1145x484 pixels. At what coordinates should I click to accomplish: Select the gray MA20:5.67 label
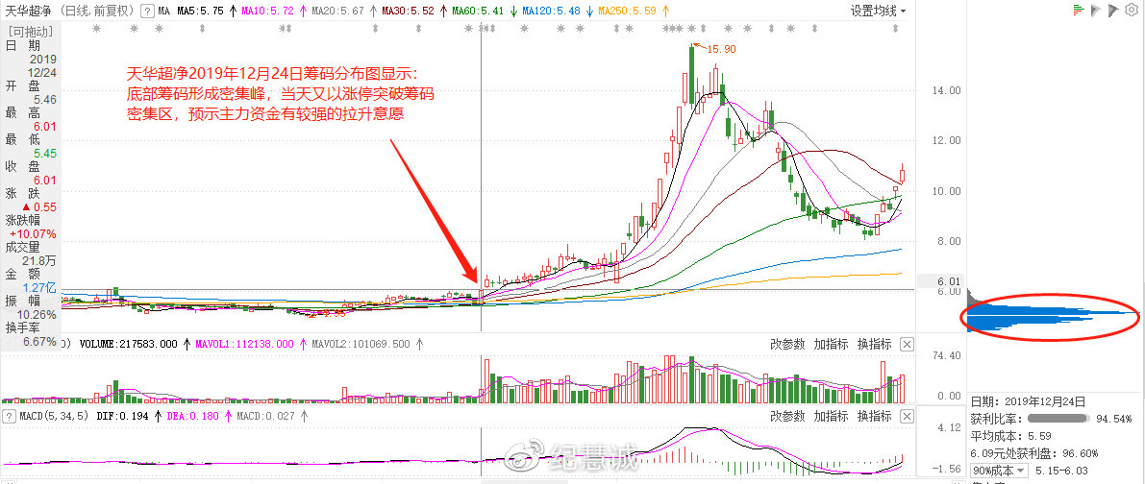pyautogui.click(x=337, y=11)
